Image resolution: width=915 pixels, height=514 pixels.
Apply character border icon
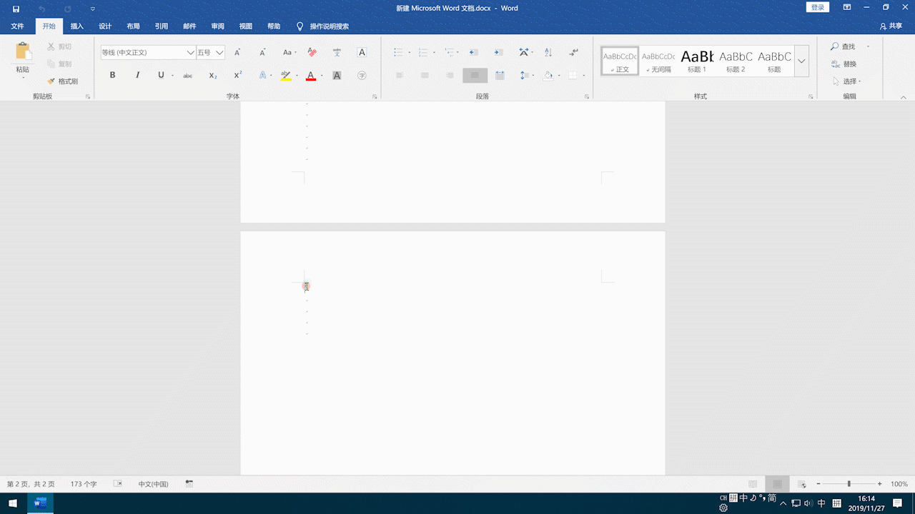[x=362, y=52]
